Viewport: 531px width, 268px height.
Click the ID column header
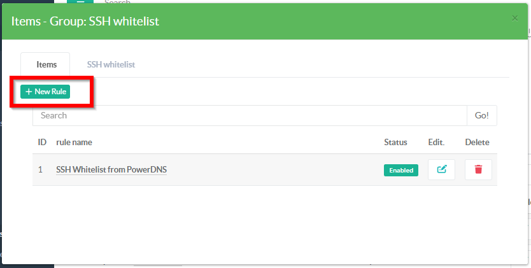coord(42,142)
